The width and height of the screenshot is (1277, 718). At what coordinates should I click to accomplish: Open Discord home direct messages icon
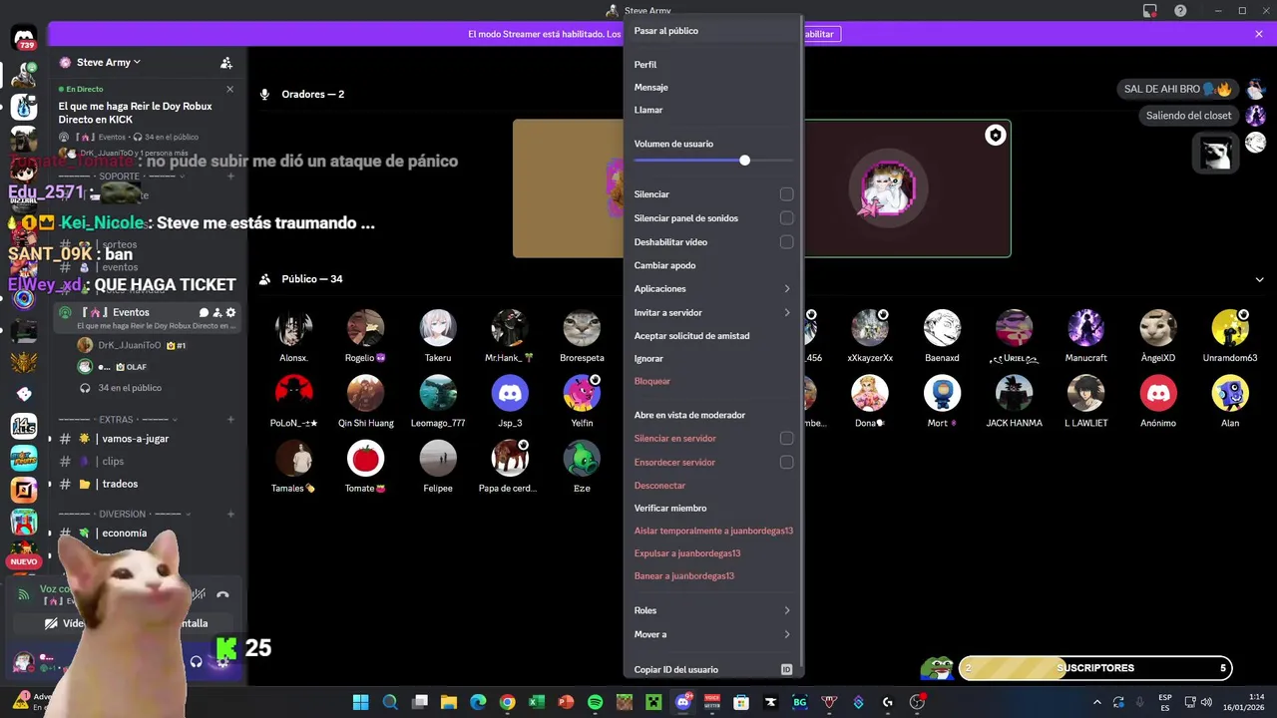point(24,38)
